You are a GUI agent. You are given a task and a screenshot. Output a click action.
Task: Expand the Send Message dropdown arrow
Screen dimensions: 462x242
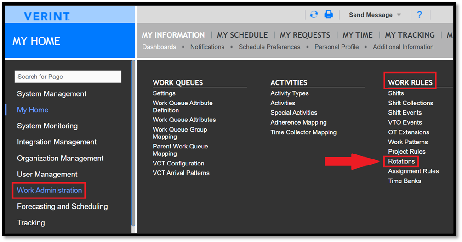click(x=399, y=15)
